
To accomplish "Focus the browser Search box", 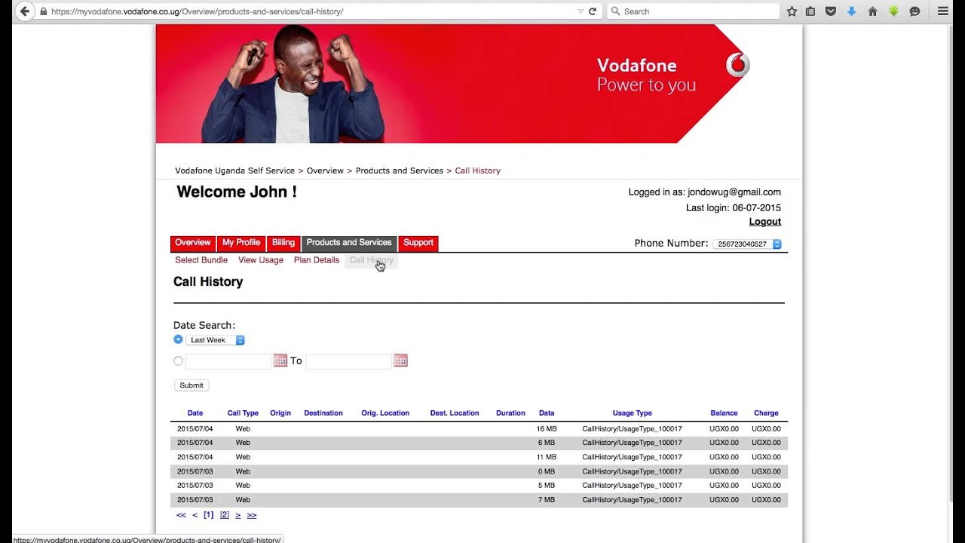I will click(x=694, y=11).
